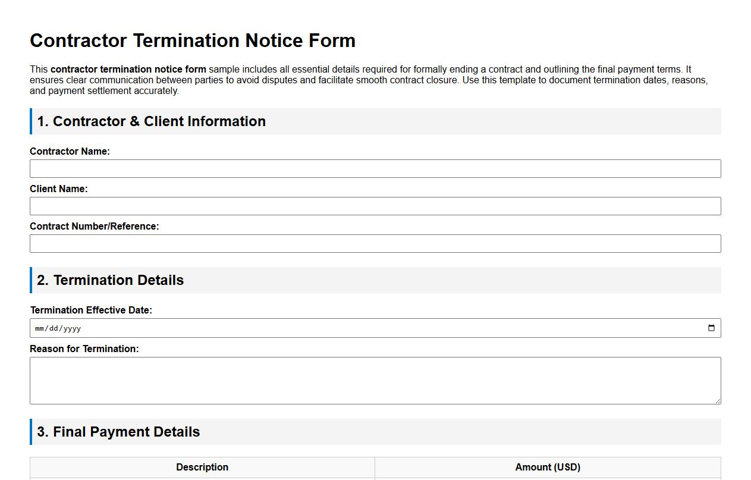The width and height of the screenshot is (751, 480).
Task: Click the Contractor Name label
Action: pyautogui.click(x=70, y=151)
